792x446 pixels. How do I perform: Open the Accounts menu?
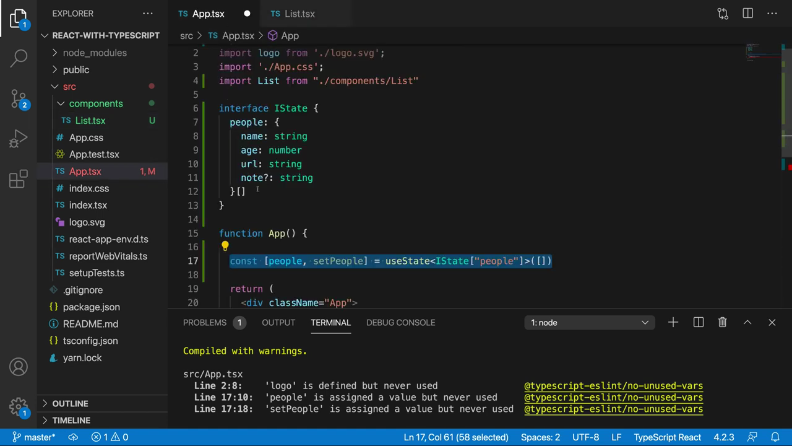pos(19,367)
